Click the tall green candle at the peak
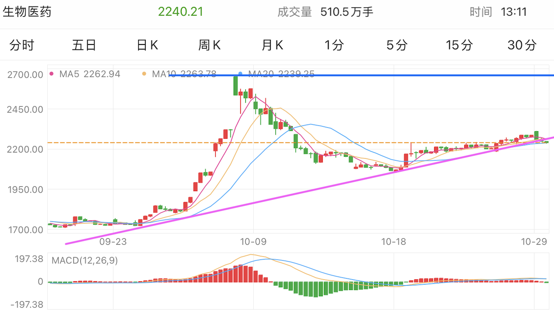Viewport: 554px width, 312px height. point(236,85)
